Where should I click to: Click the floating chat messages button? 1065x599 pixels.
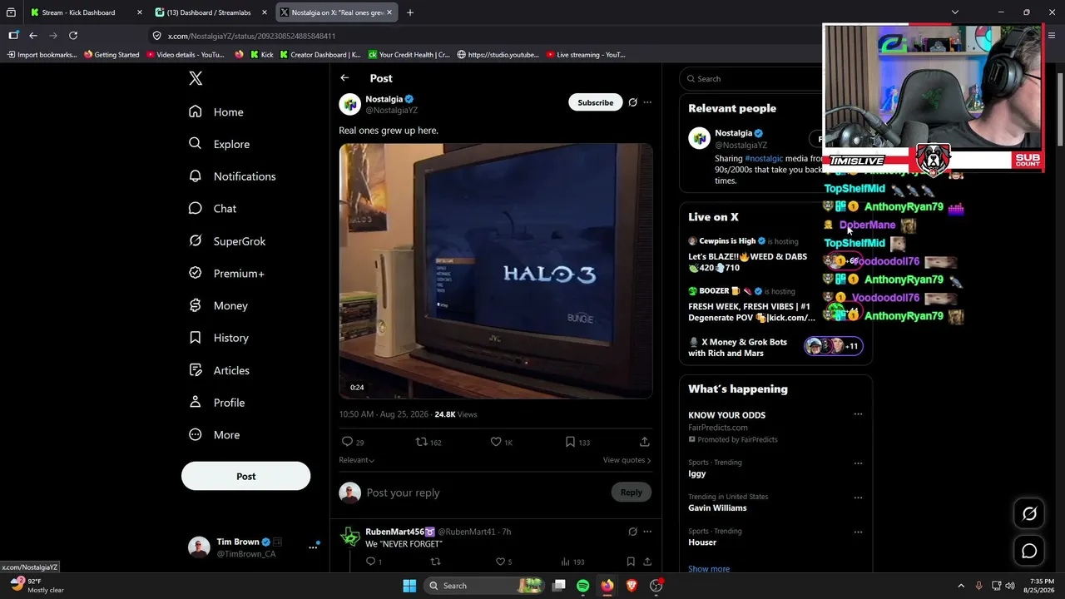(x=1029, y=551)
